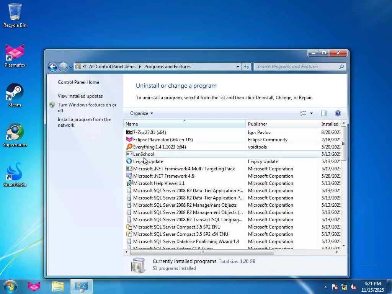Click publisher Eclipse Community
Screen dimensions: 392x294
tap(268, 139)
